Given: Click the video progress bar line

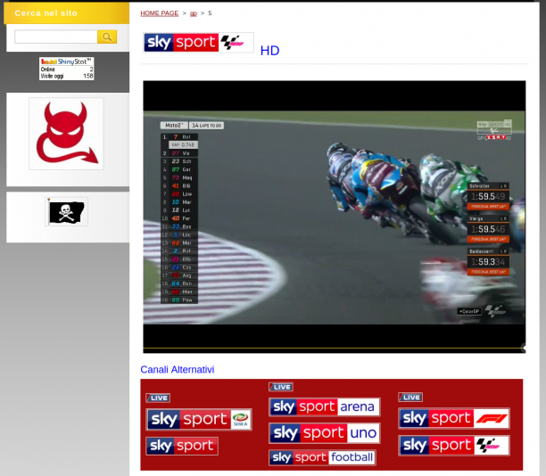Looking at the screenshot, I should 334,348.
